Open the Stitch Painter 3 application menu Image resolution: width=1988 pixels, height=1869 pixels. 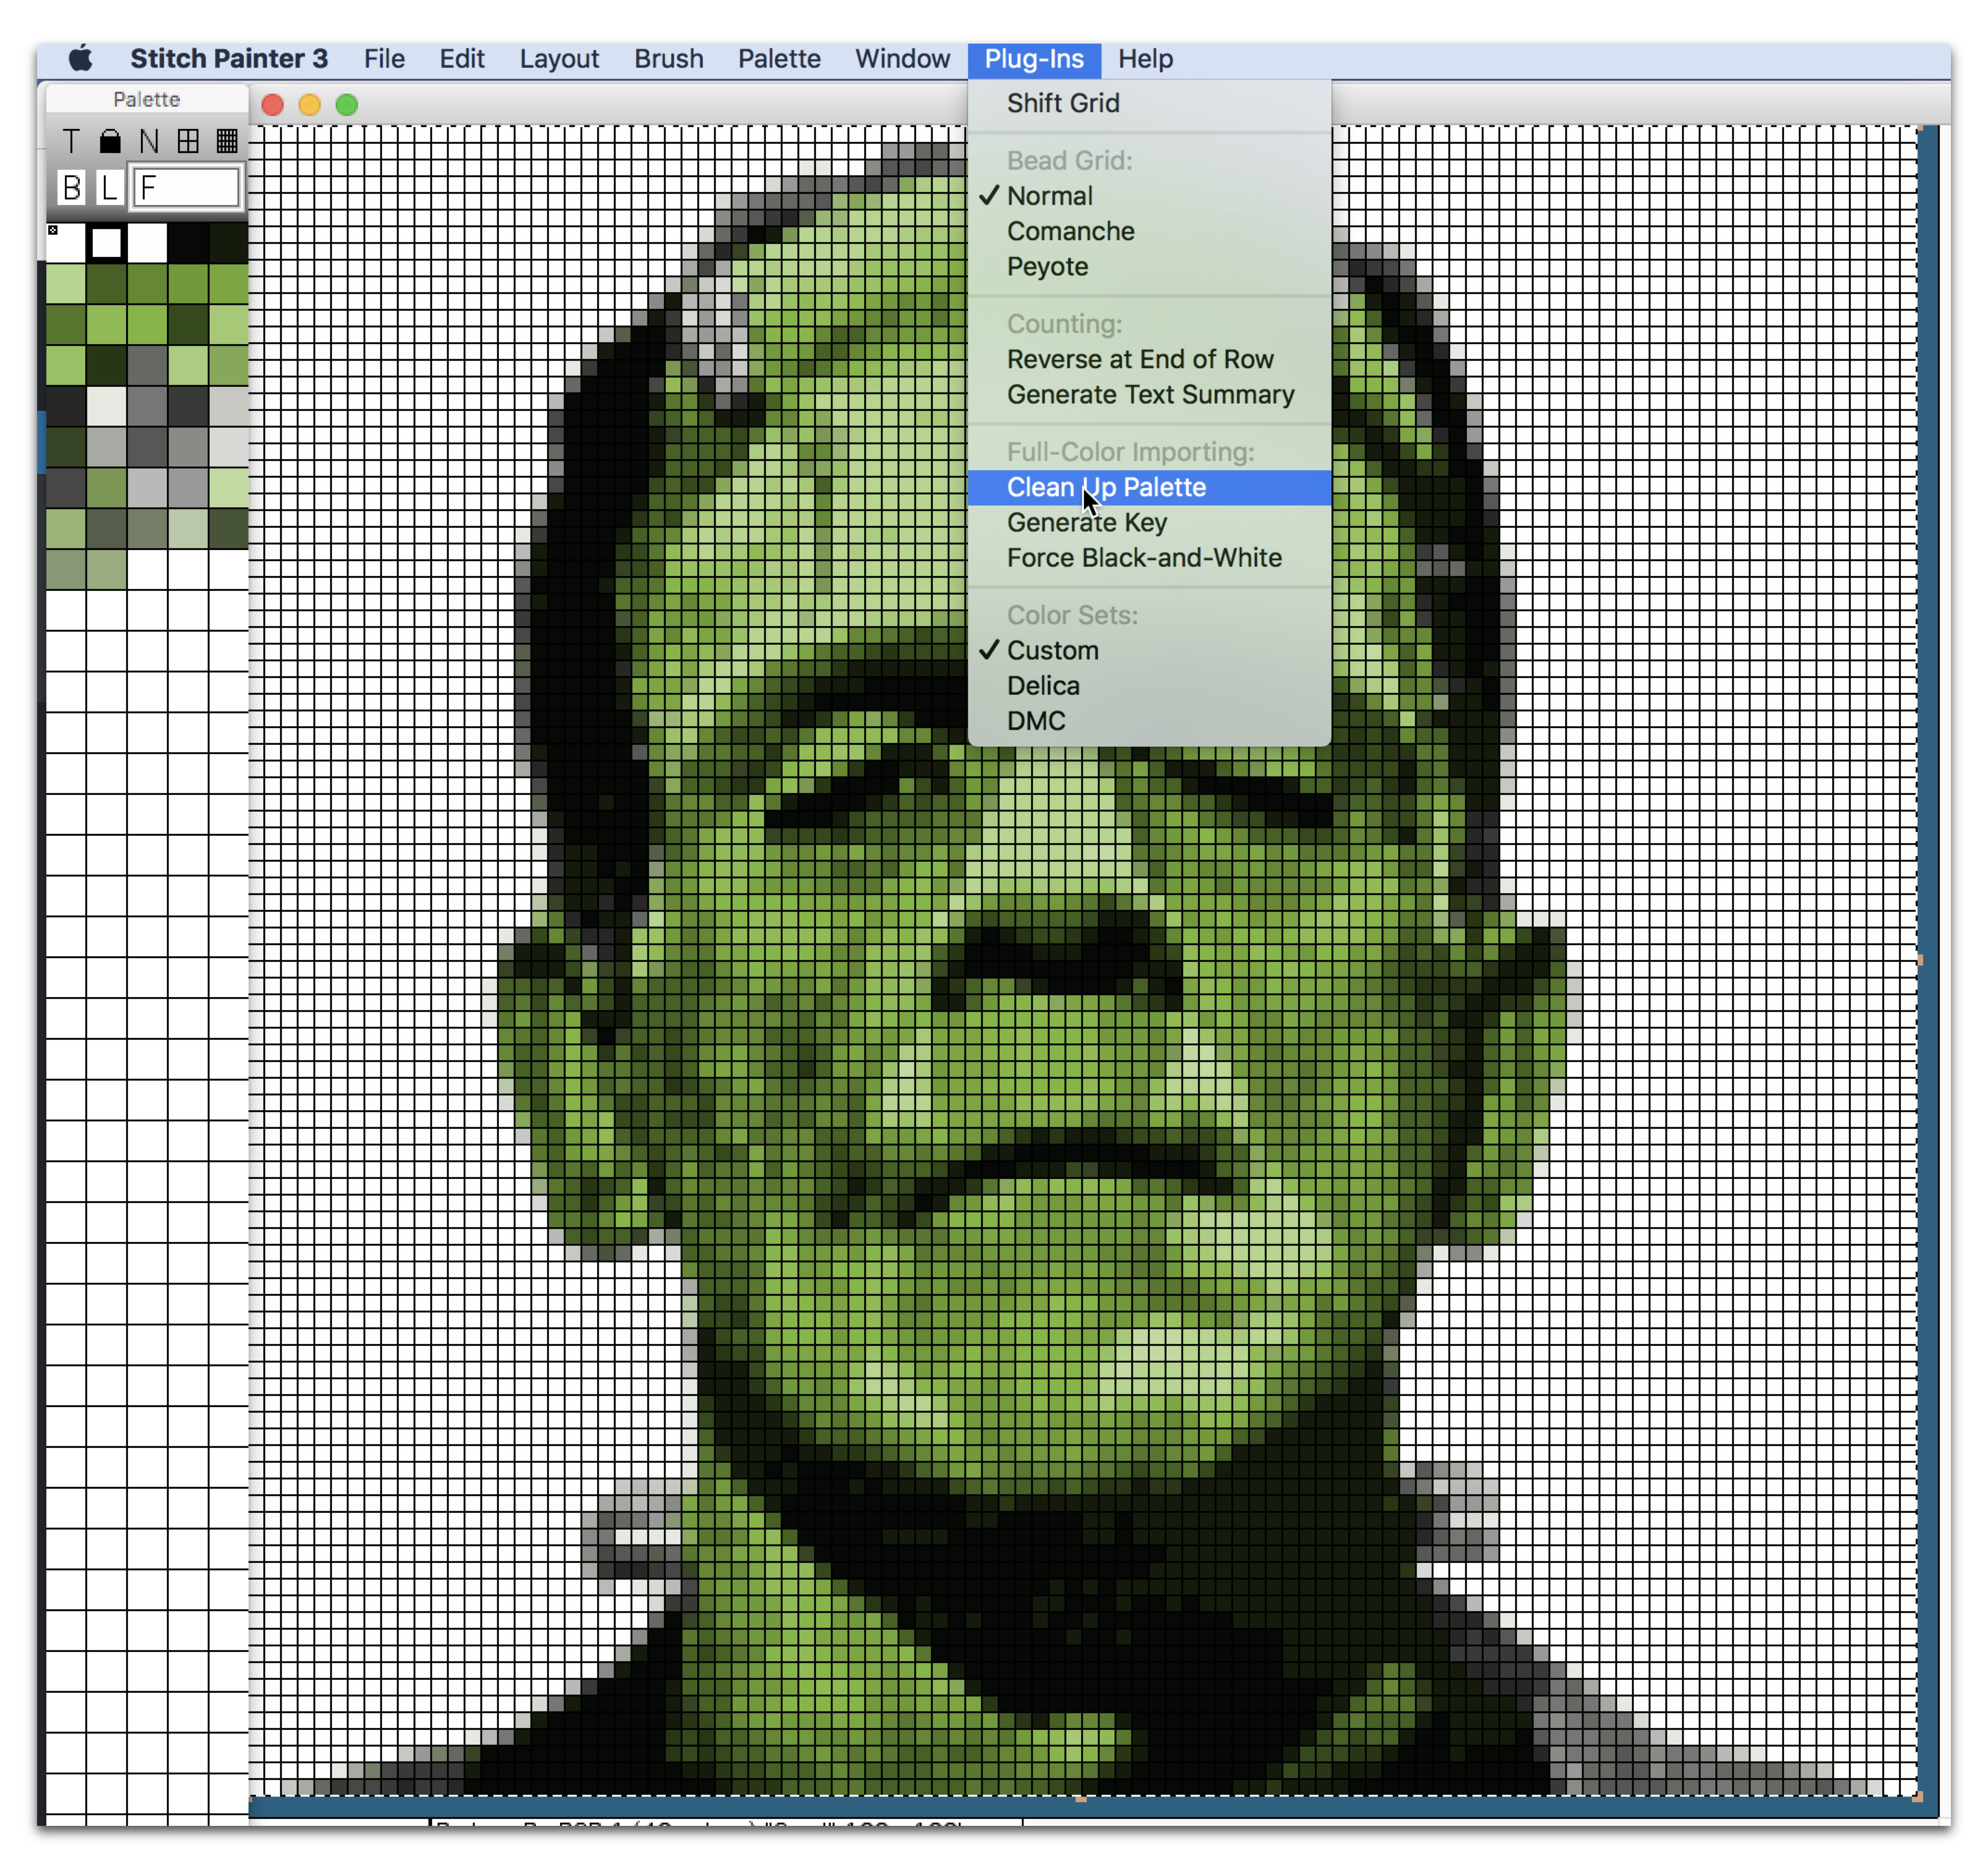(229, 59)
